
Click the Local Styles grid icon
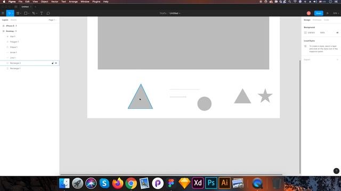pyautogui.click(x=305, y=46)
